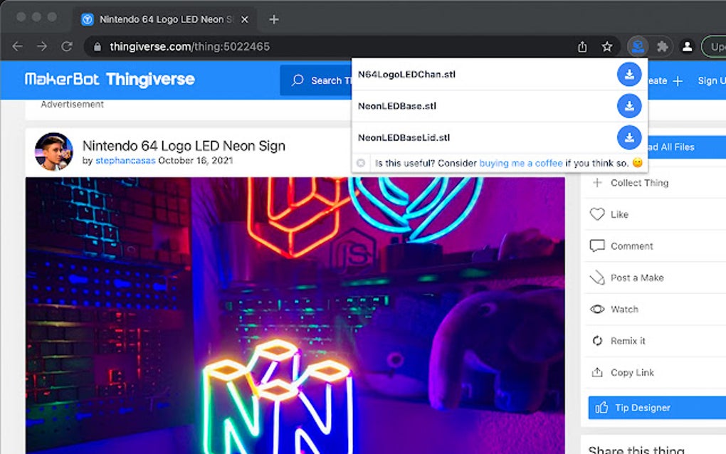Open the Thingiverse downloader extension icon
This screenshot has width=726, height=454.
point(638,46)
